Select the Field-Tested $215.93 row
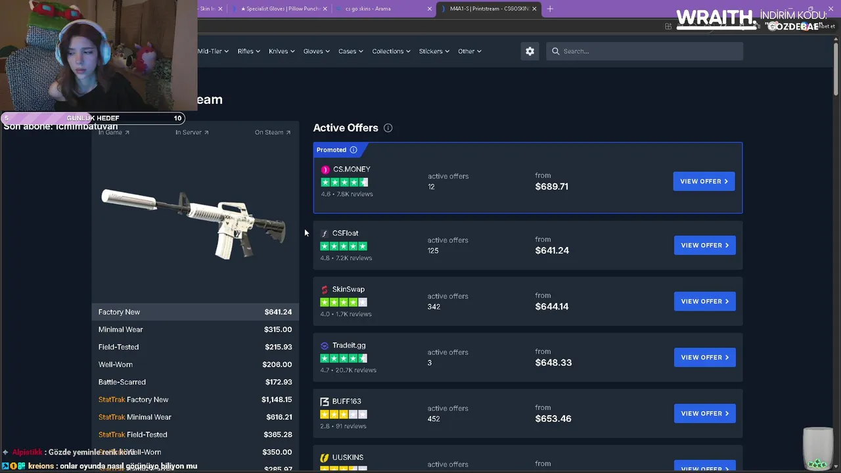841x473 pixels. (195, 347)
